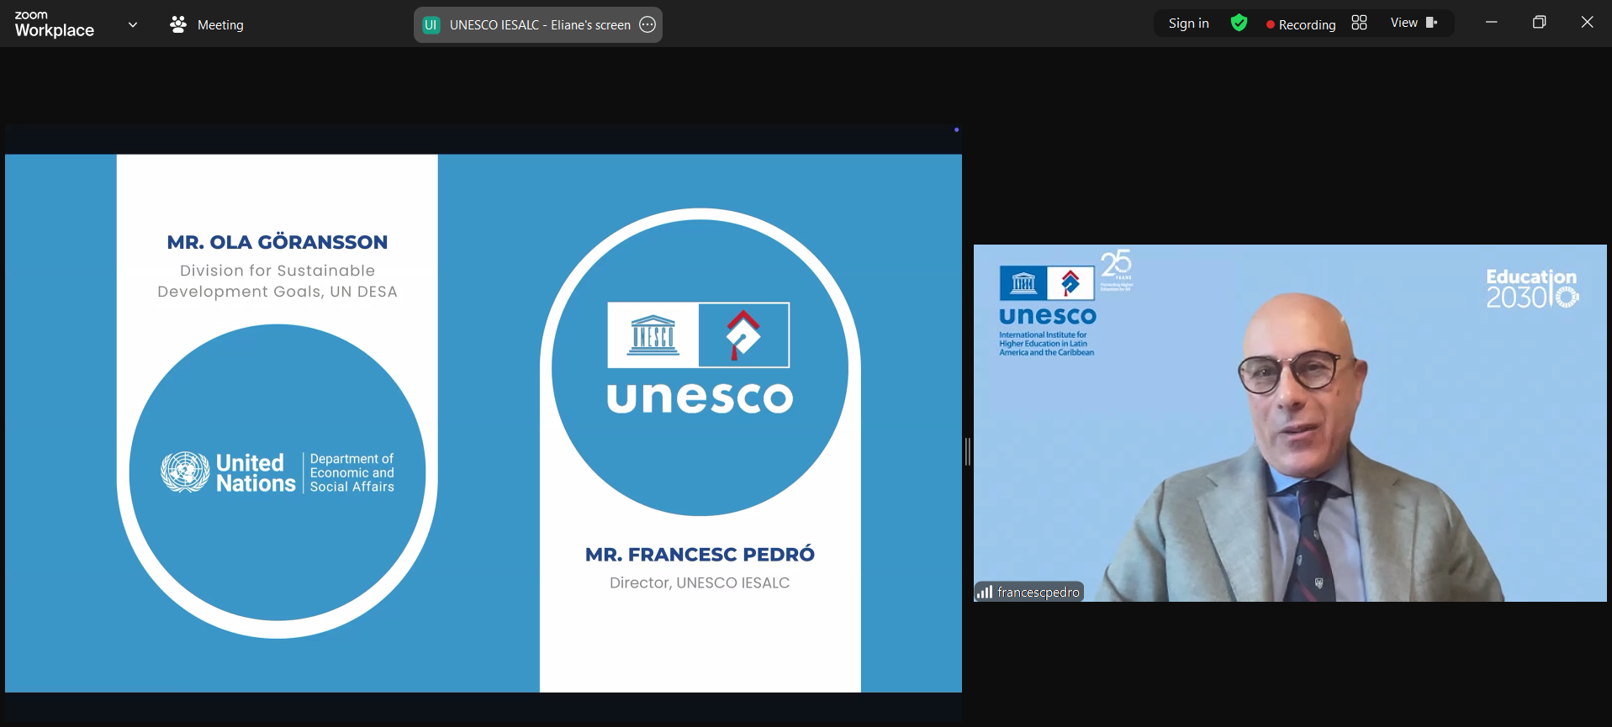The width and height of the screenshot is (1612, 727).
Task: Select the francescpedro video tile
Action: pyautogui.click(x=1290, y=423)
